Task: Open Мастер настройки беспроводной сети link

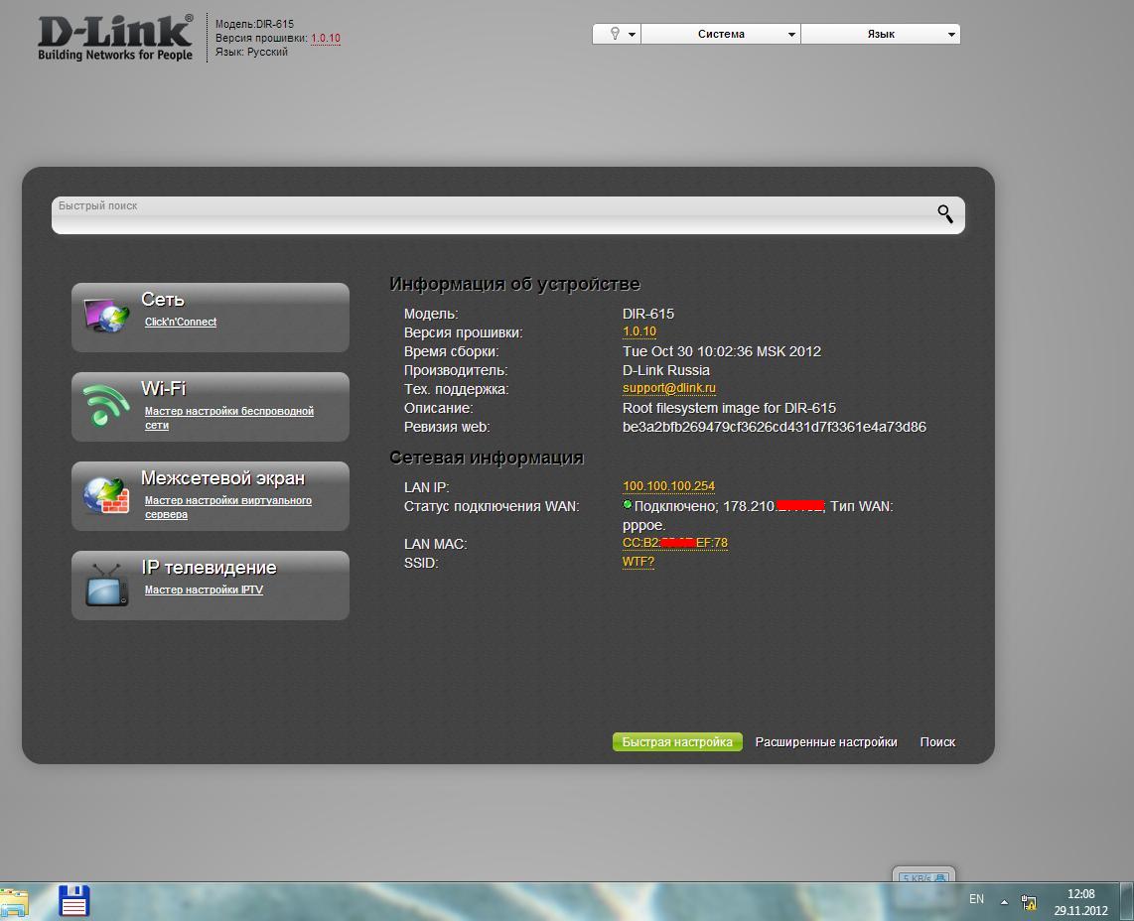Action: click(x=228, y=418)
